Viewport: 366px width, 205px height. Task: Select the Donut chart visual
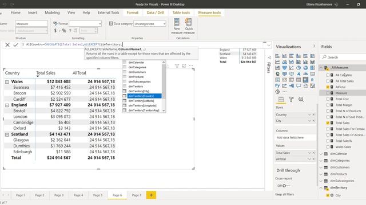[305, 68]
